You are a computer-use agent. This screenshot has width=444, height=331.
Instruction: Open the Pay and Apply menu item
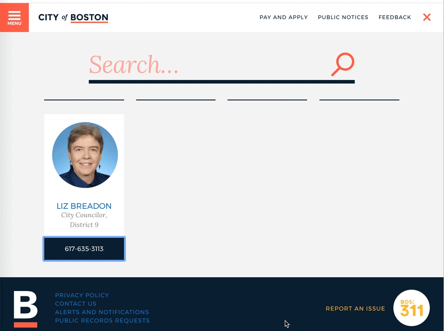point(283,17)
